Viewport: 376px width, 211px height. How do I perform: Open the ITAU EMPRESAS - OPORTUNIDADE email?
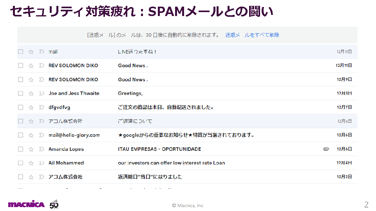click(159, 149)
